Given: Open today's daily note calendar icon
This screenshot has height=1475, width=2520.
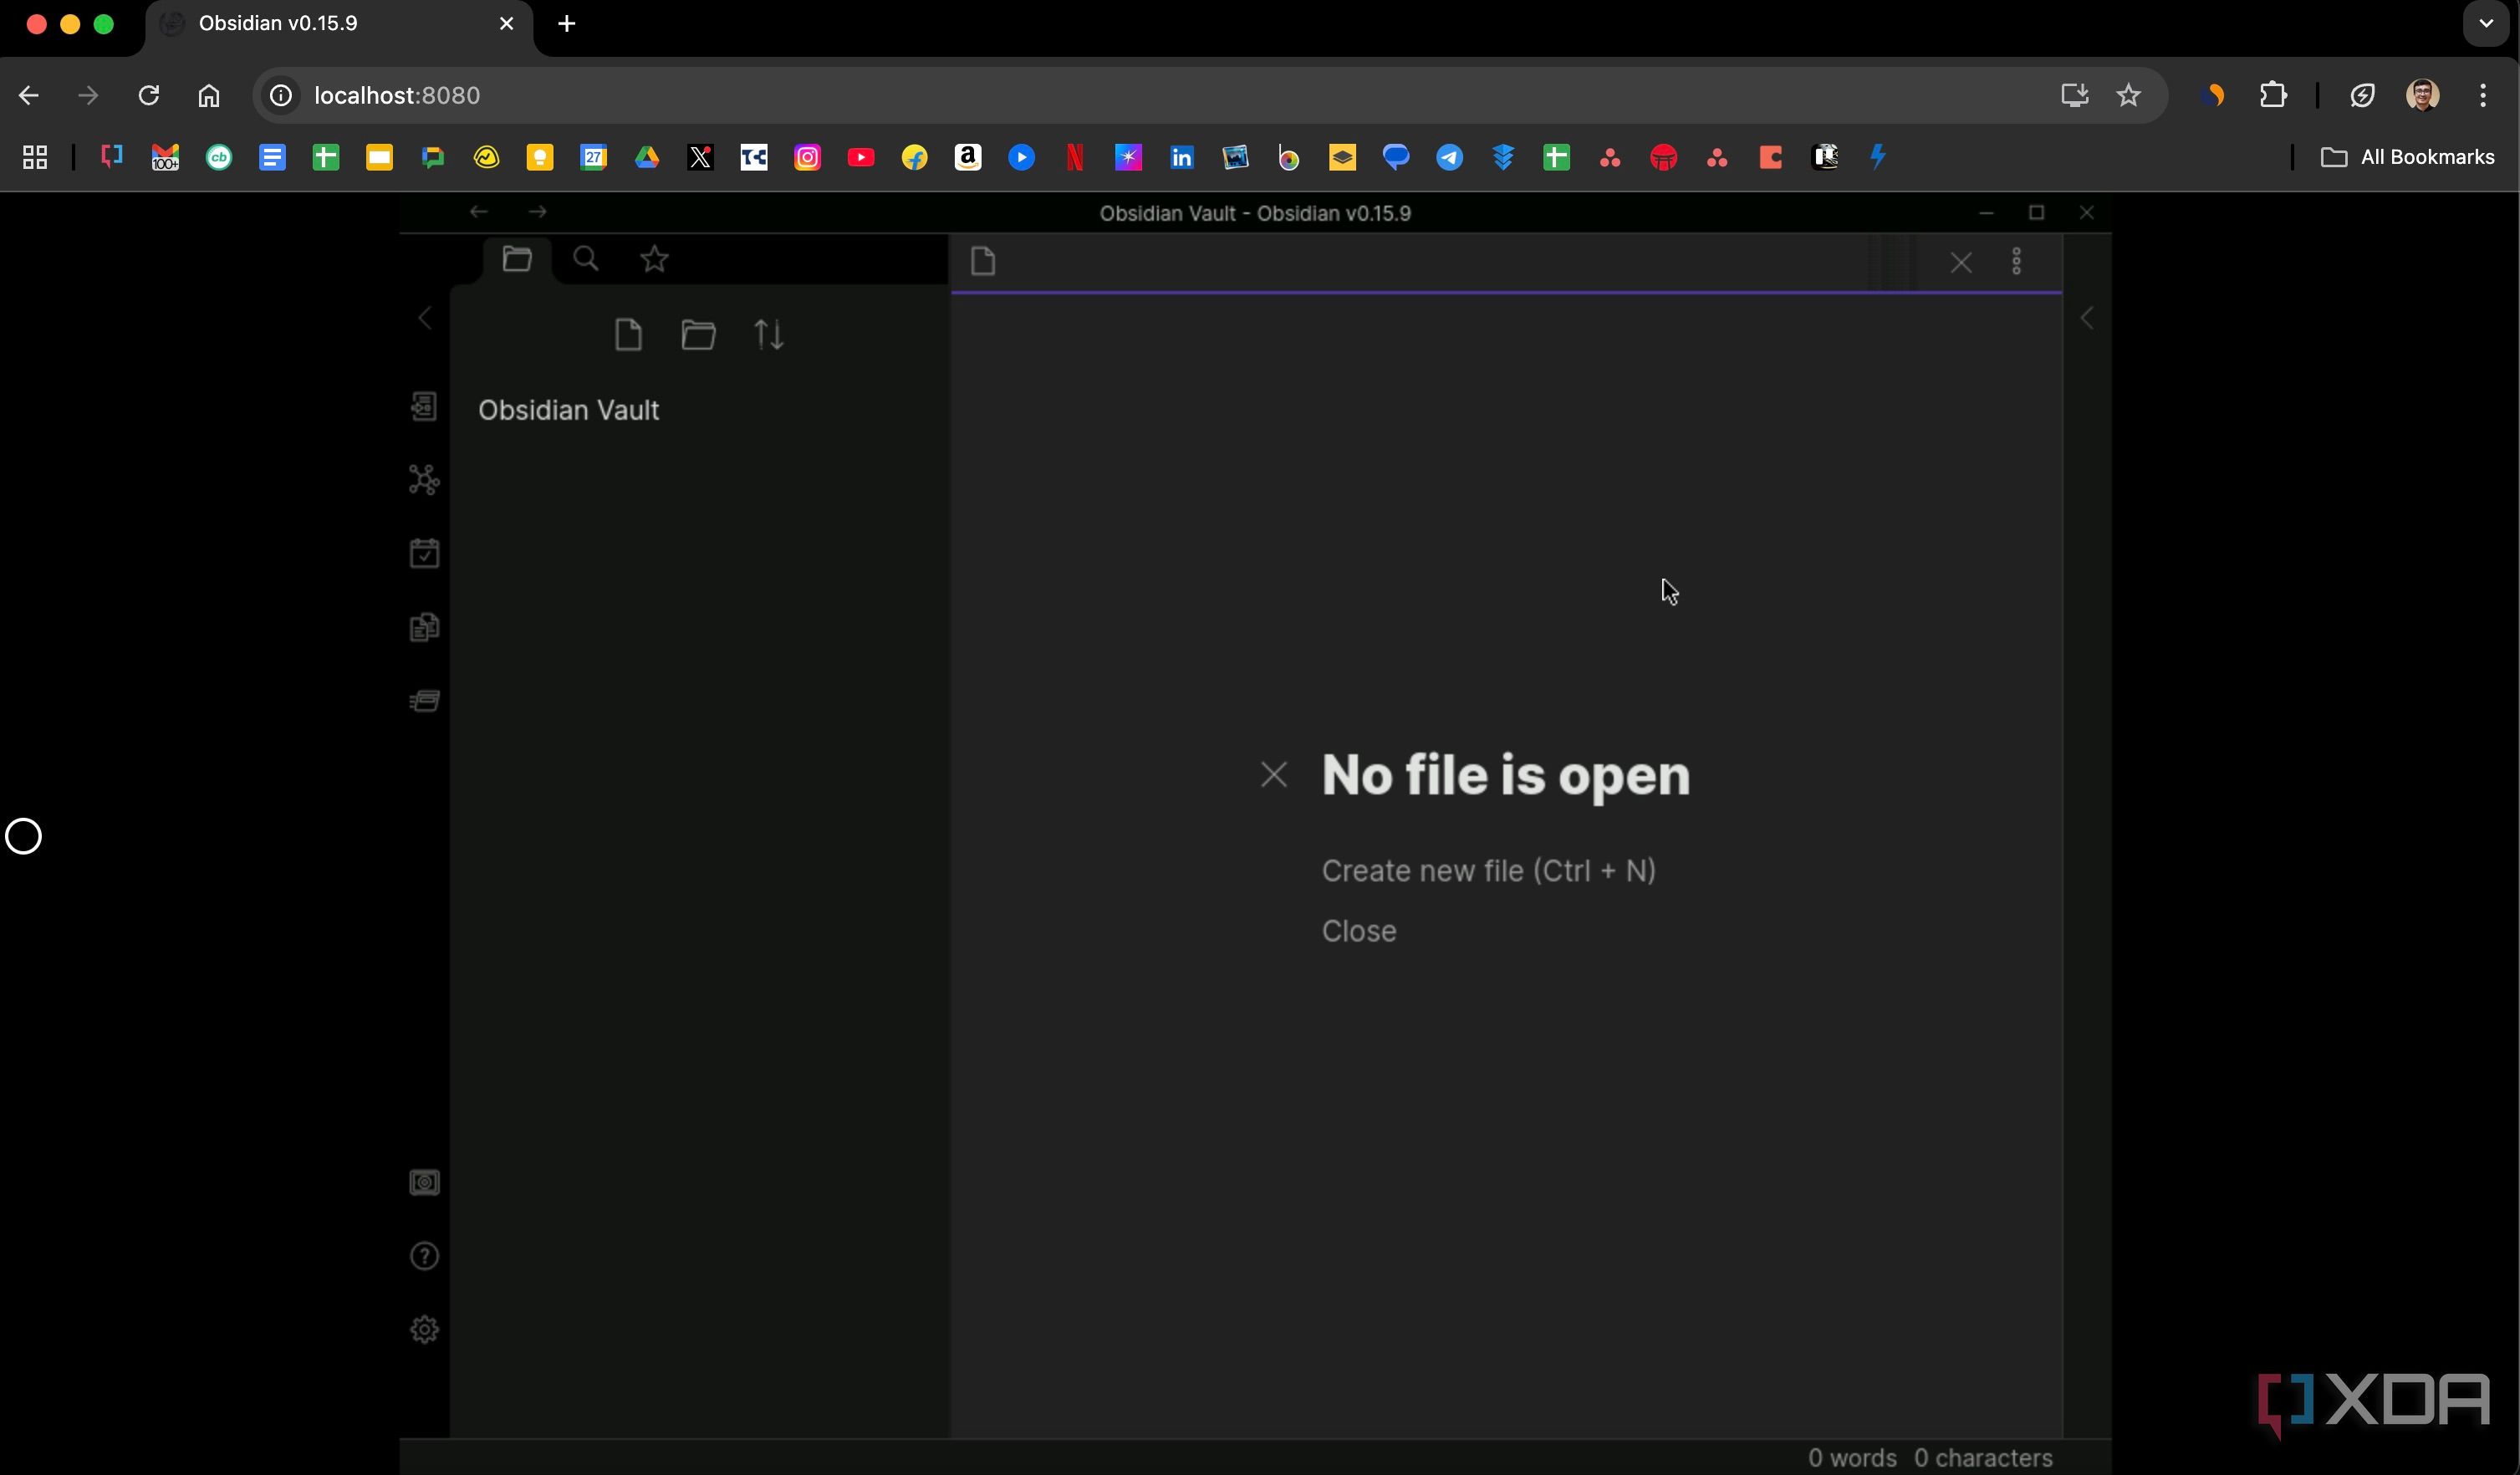Looking at the screenshot, I should [x=424, y=553].
